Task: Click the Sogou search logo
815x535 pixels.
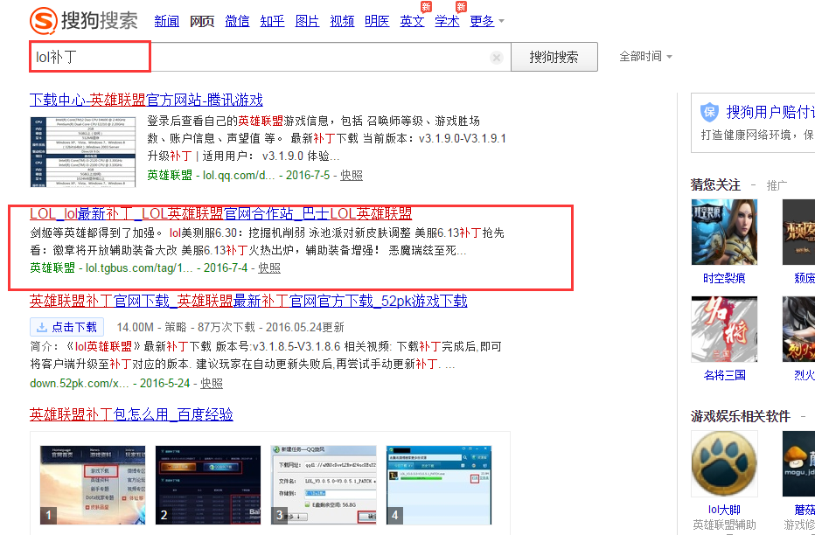Action: (84, 21)
